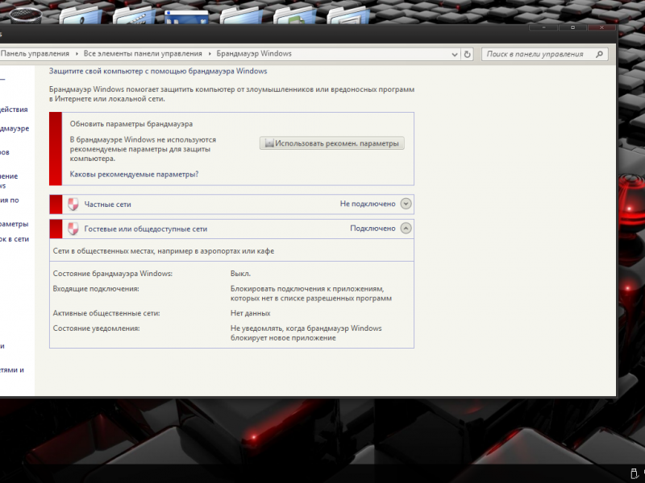645x483 pixels.
Task: Select Входящие подключения: label
Action: coord(96,289)
